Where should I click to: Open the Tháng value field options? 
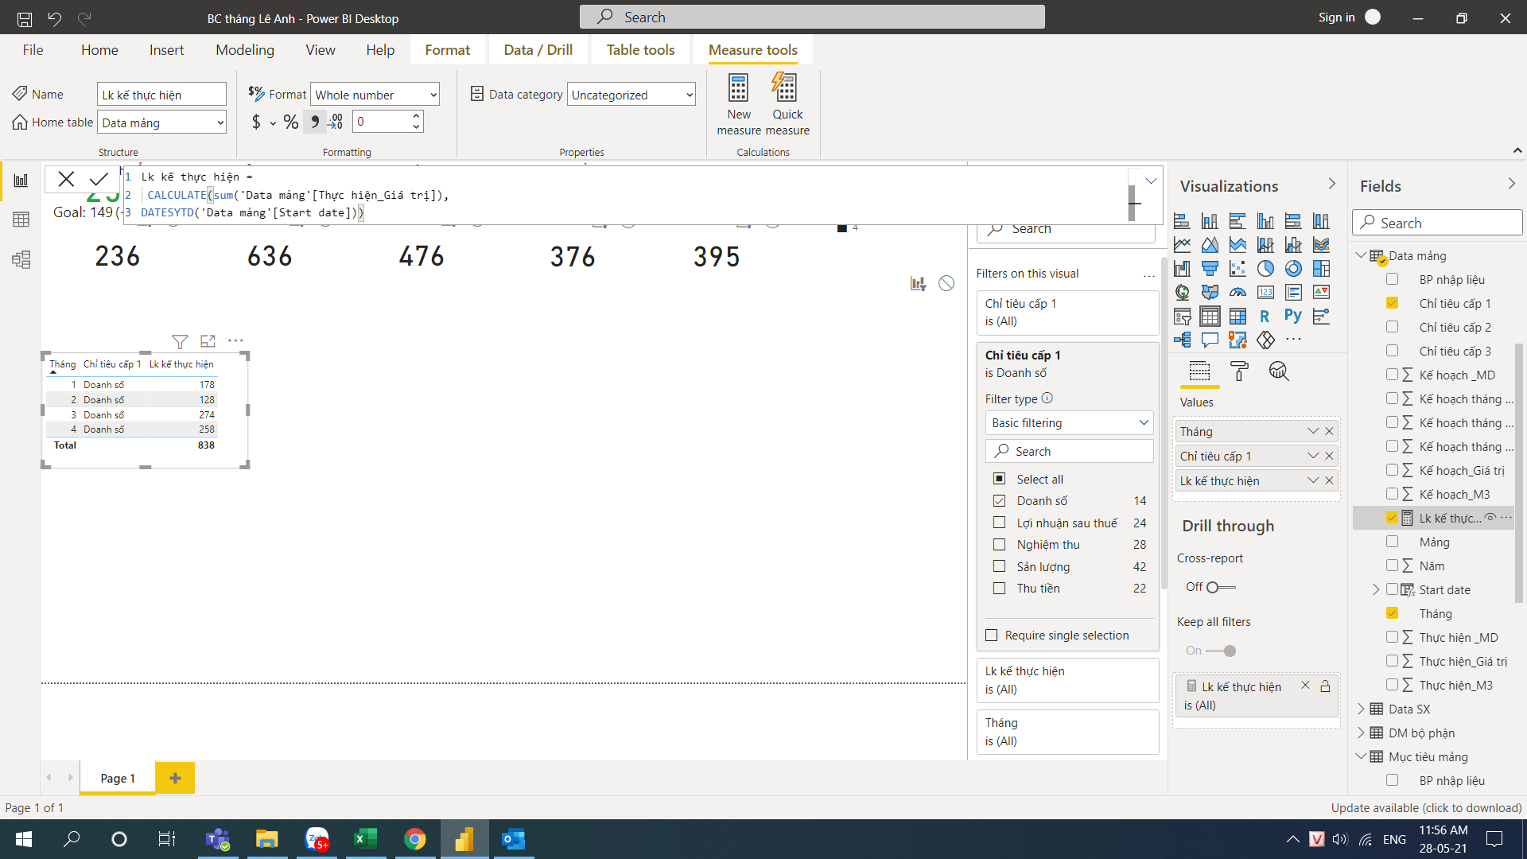tap(1313, 431)
